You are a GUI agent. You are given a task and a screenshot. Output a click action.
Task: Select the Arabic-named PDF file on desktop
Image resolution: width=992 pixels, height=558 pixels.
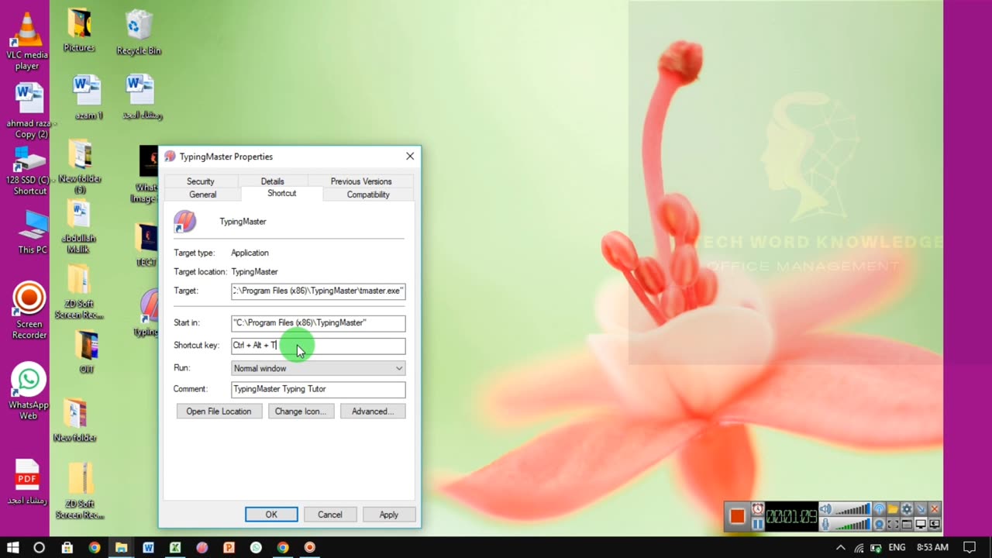pos(27,482)
